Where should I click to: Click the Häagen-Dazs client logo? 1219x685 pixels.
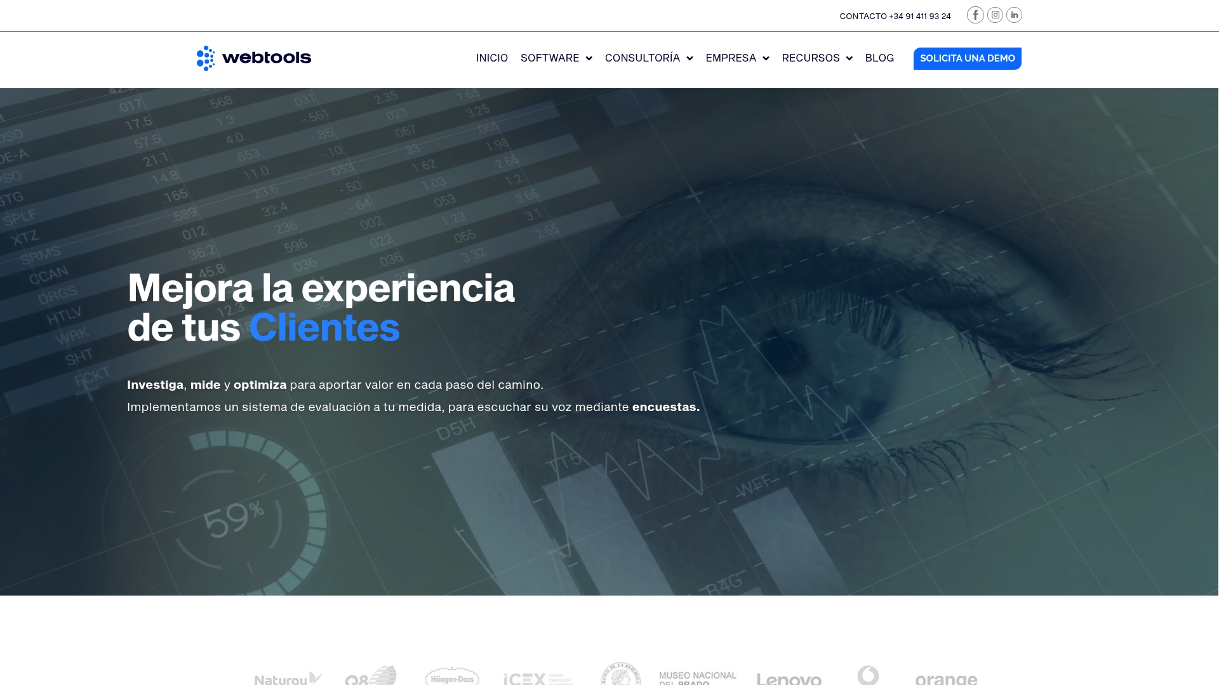[451, 676]
